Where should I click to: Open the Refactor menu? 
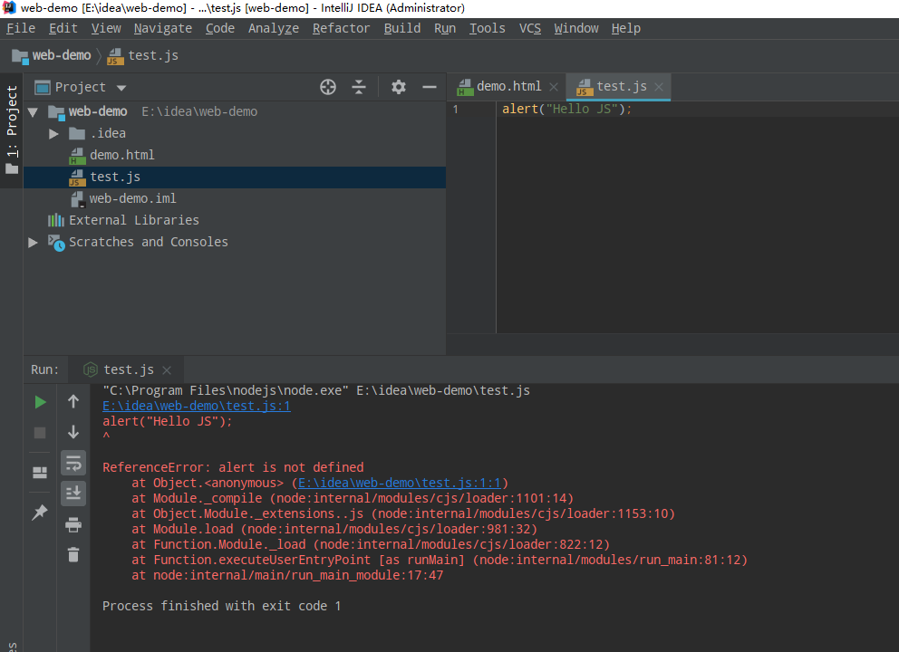point(341,28)
